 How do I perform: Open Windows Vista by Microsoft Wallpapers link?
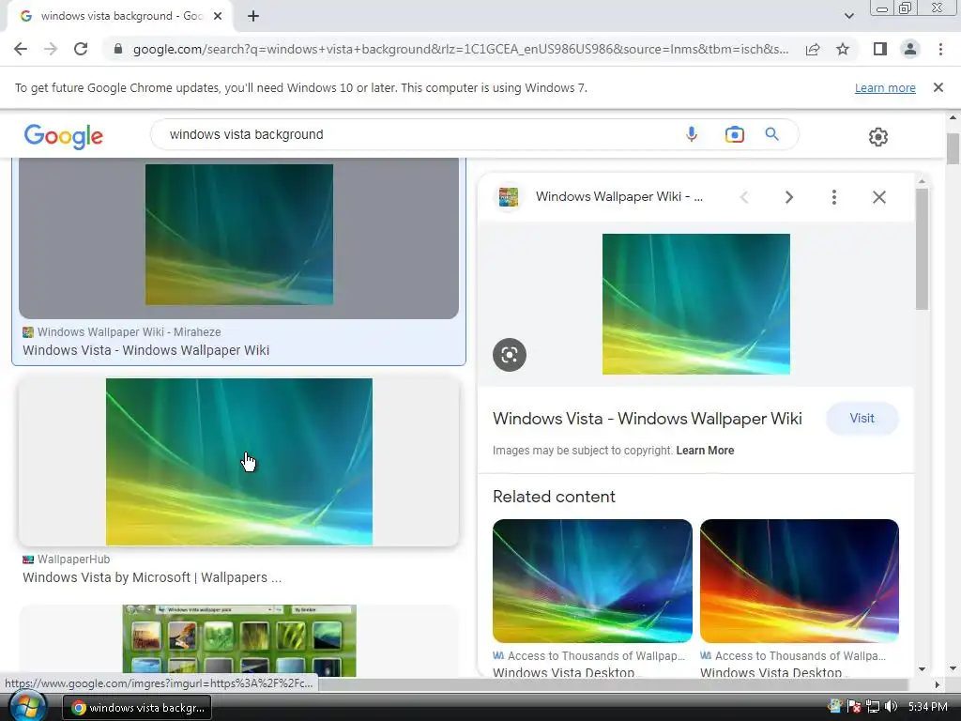[x=152, y=577]
